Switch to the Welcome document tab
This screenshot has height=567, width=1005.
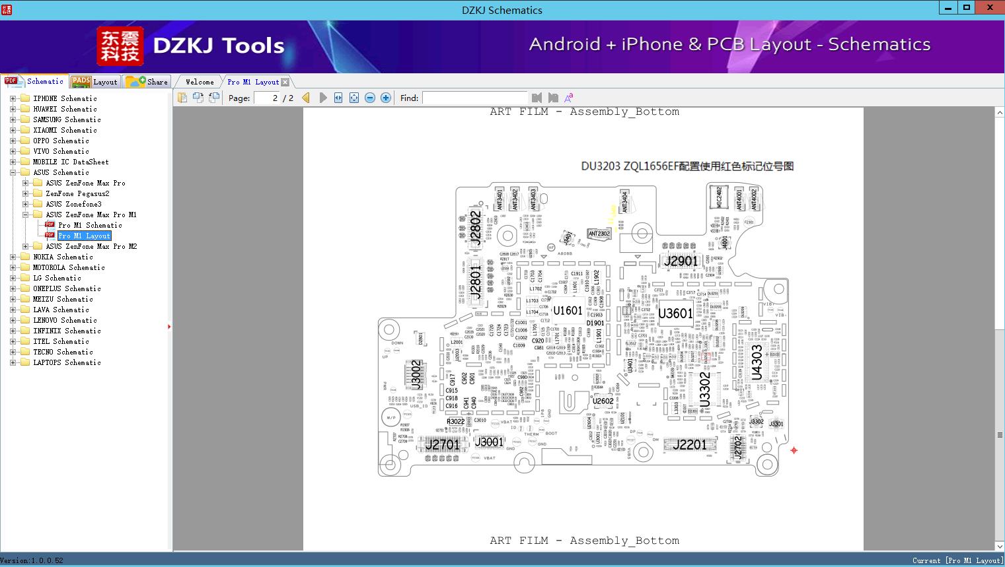coord(199,82)
